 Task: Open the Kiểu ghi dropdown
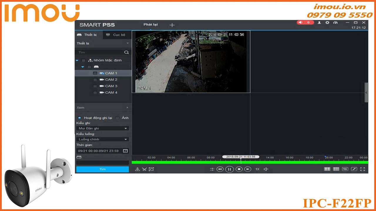[x=102, y=128]
